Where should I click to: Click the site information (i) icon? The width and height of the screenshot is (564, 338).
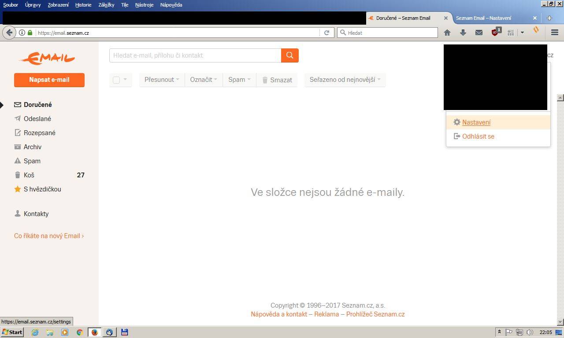[x=22, y=33]
